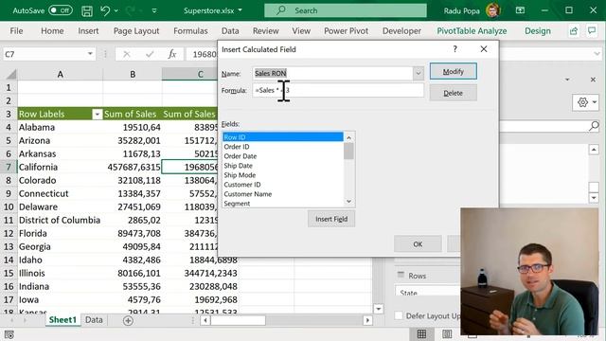Switch to the View tab
606x341 pixels.
tap(301, 31)
